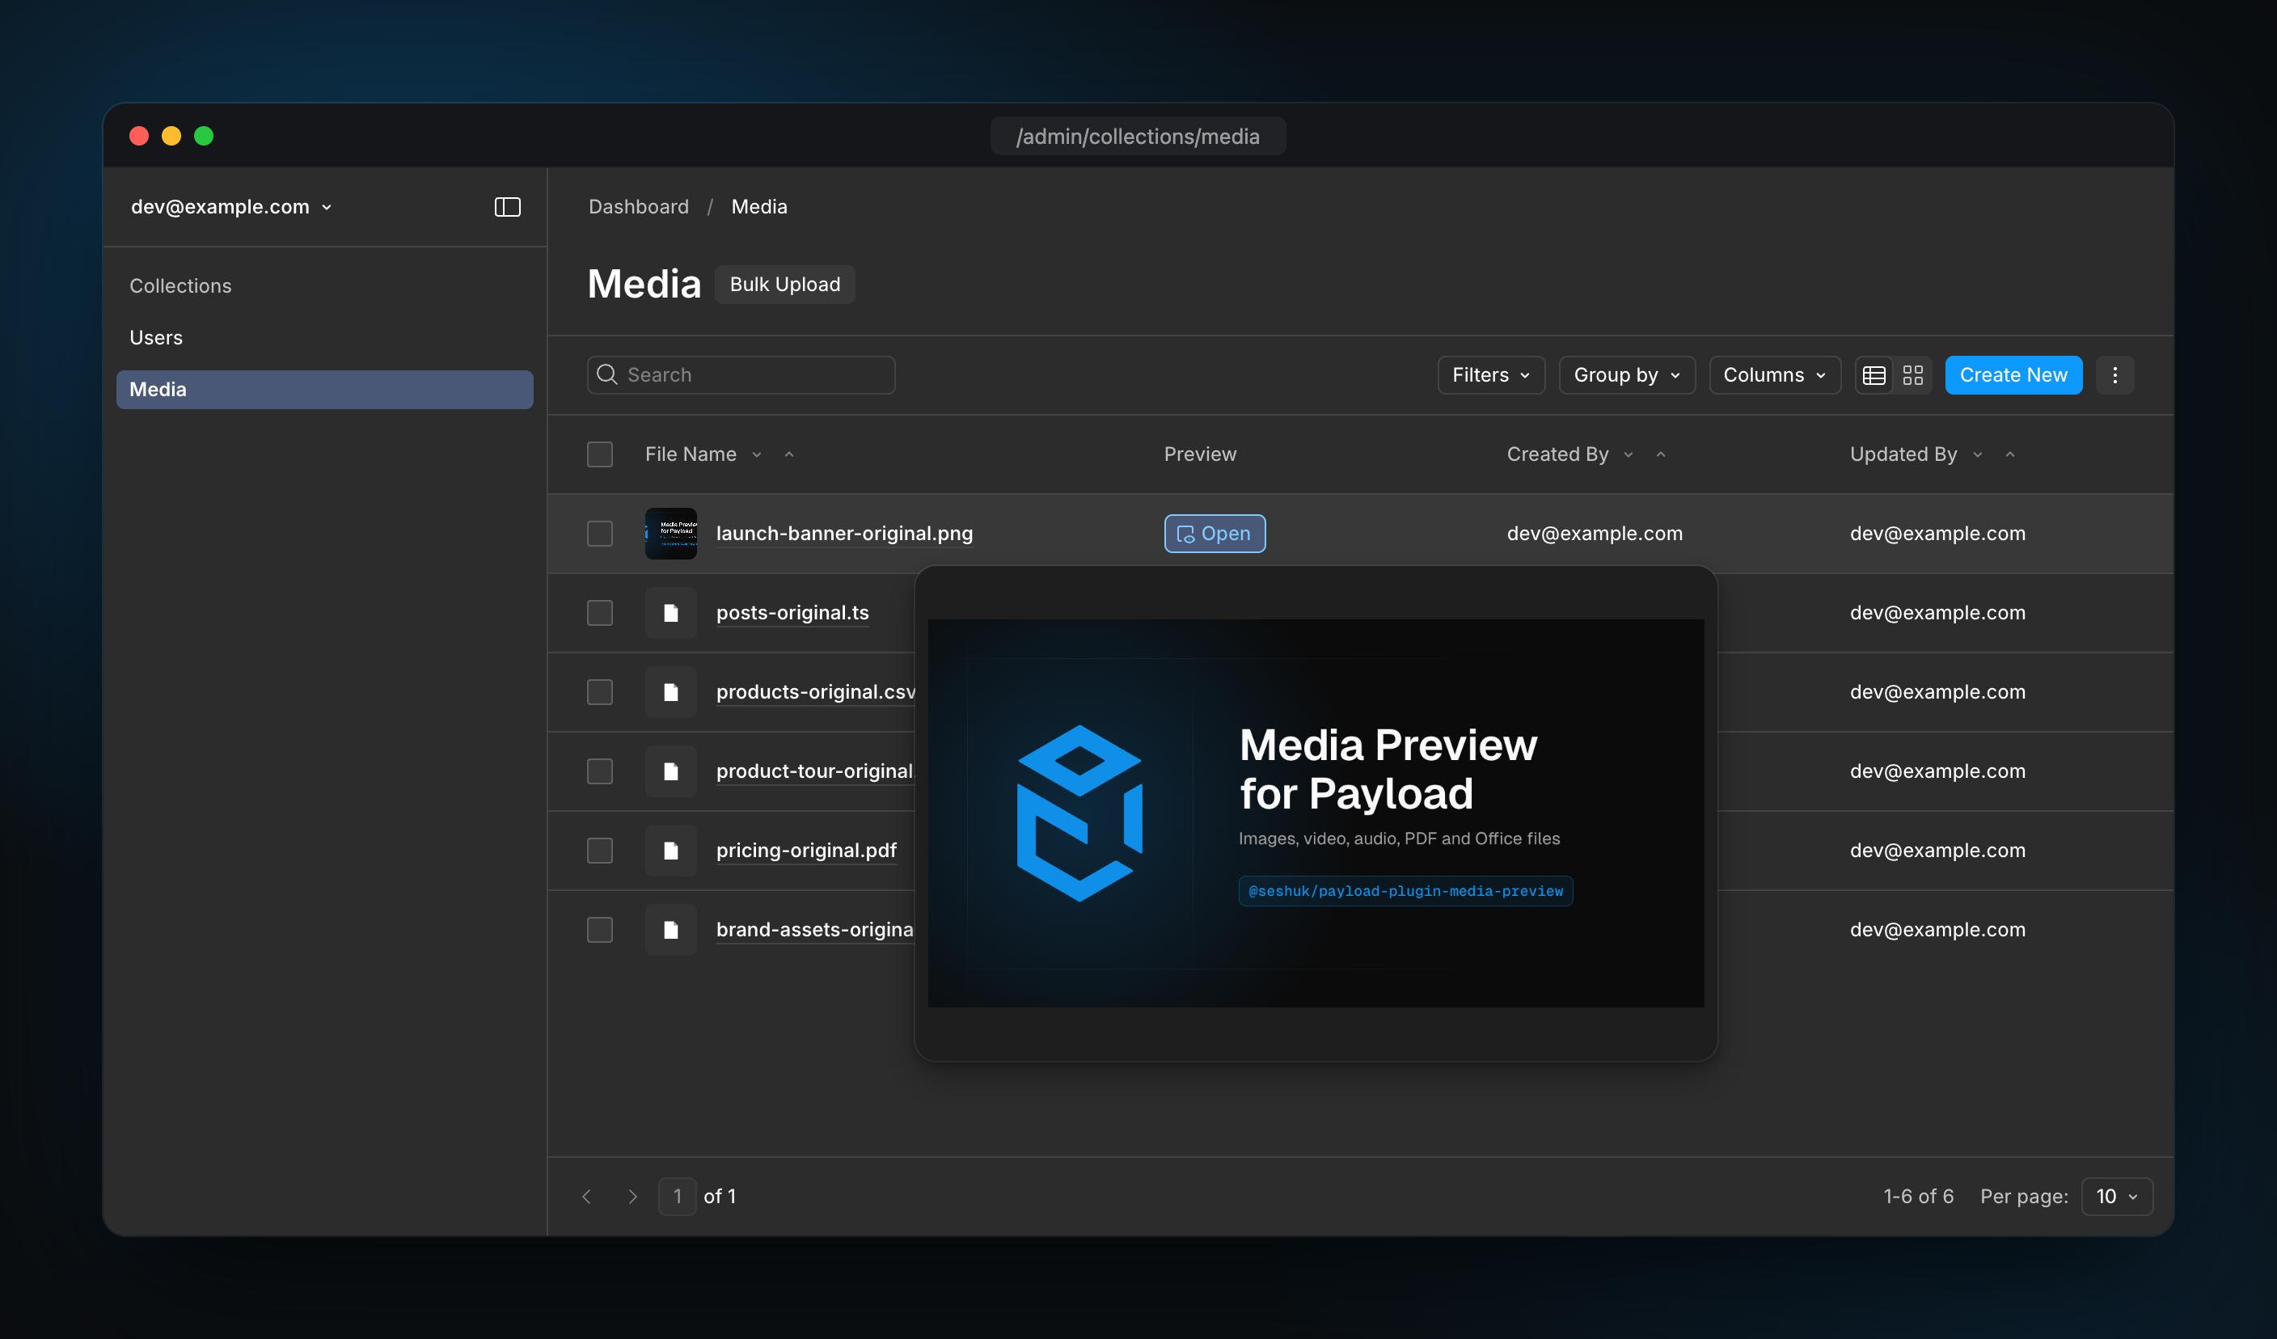
Task: Select Media in the sidebar
Action: click(324, 390)
